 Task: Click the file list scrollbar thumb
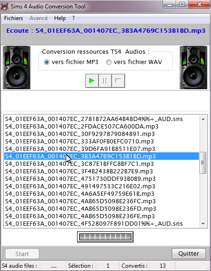pyautogui.click(x=203, y=163)
